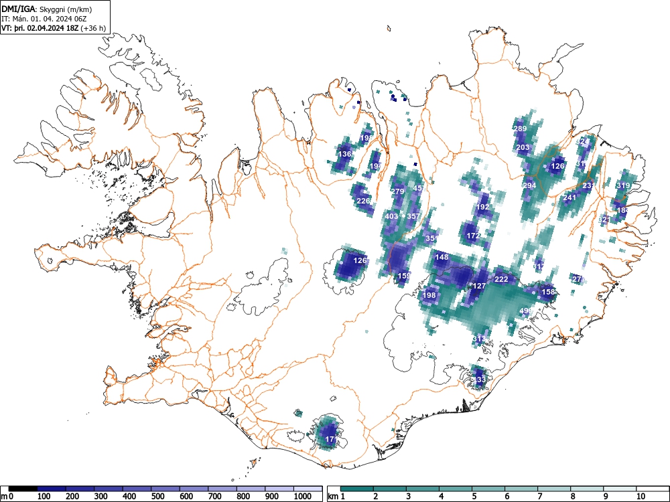This screenshot has height=502, width=670.
Task: Click the map value 172
Action: click(x=474, y=236)
